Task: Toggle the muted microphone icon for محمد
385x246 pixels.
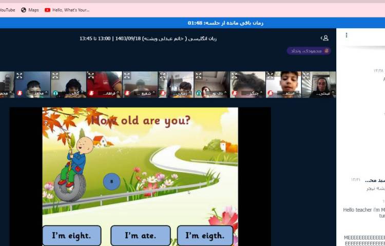Action: click(x=20, y=93)
